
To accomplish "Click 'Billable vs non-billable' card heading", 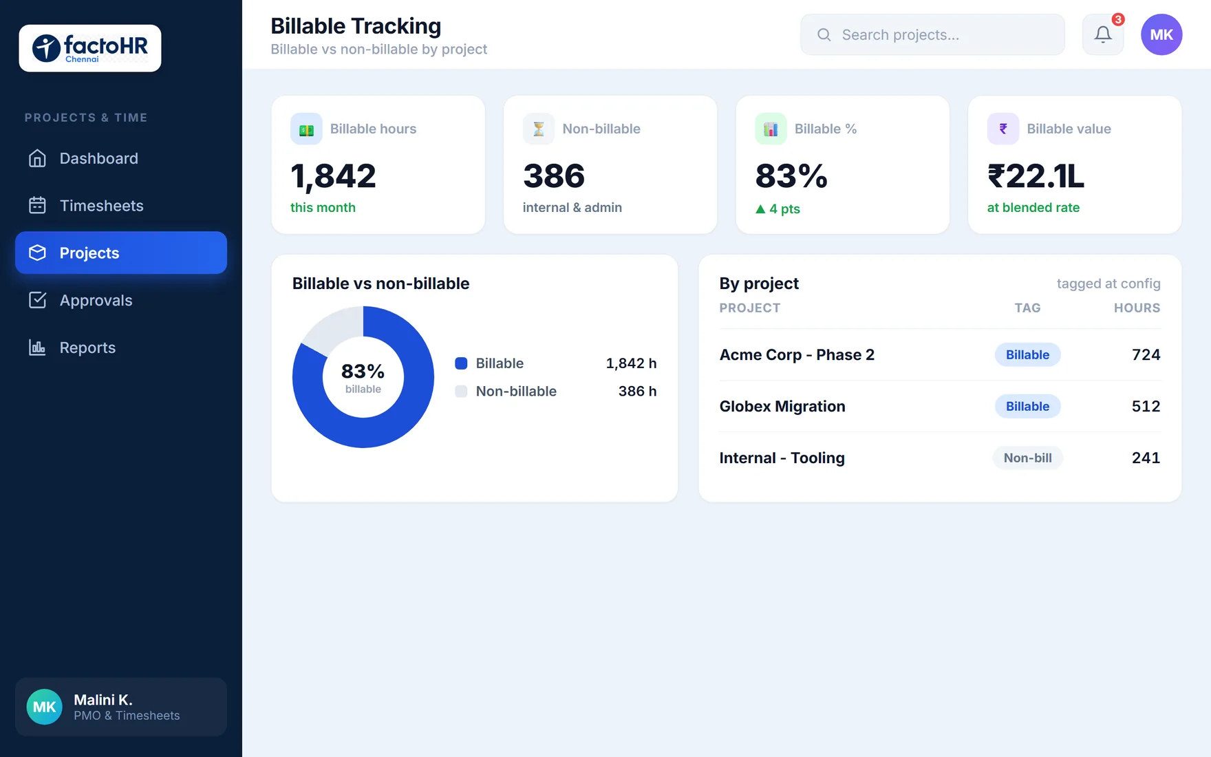I will click(381, 284).
